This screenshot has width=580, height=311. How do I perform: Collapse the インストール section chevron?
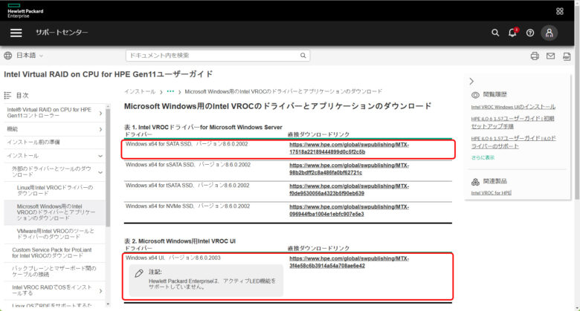(x=100, y=156)
